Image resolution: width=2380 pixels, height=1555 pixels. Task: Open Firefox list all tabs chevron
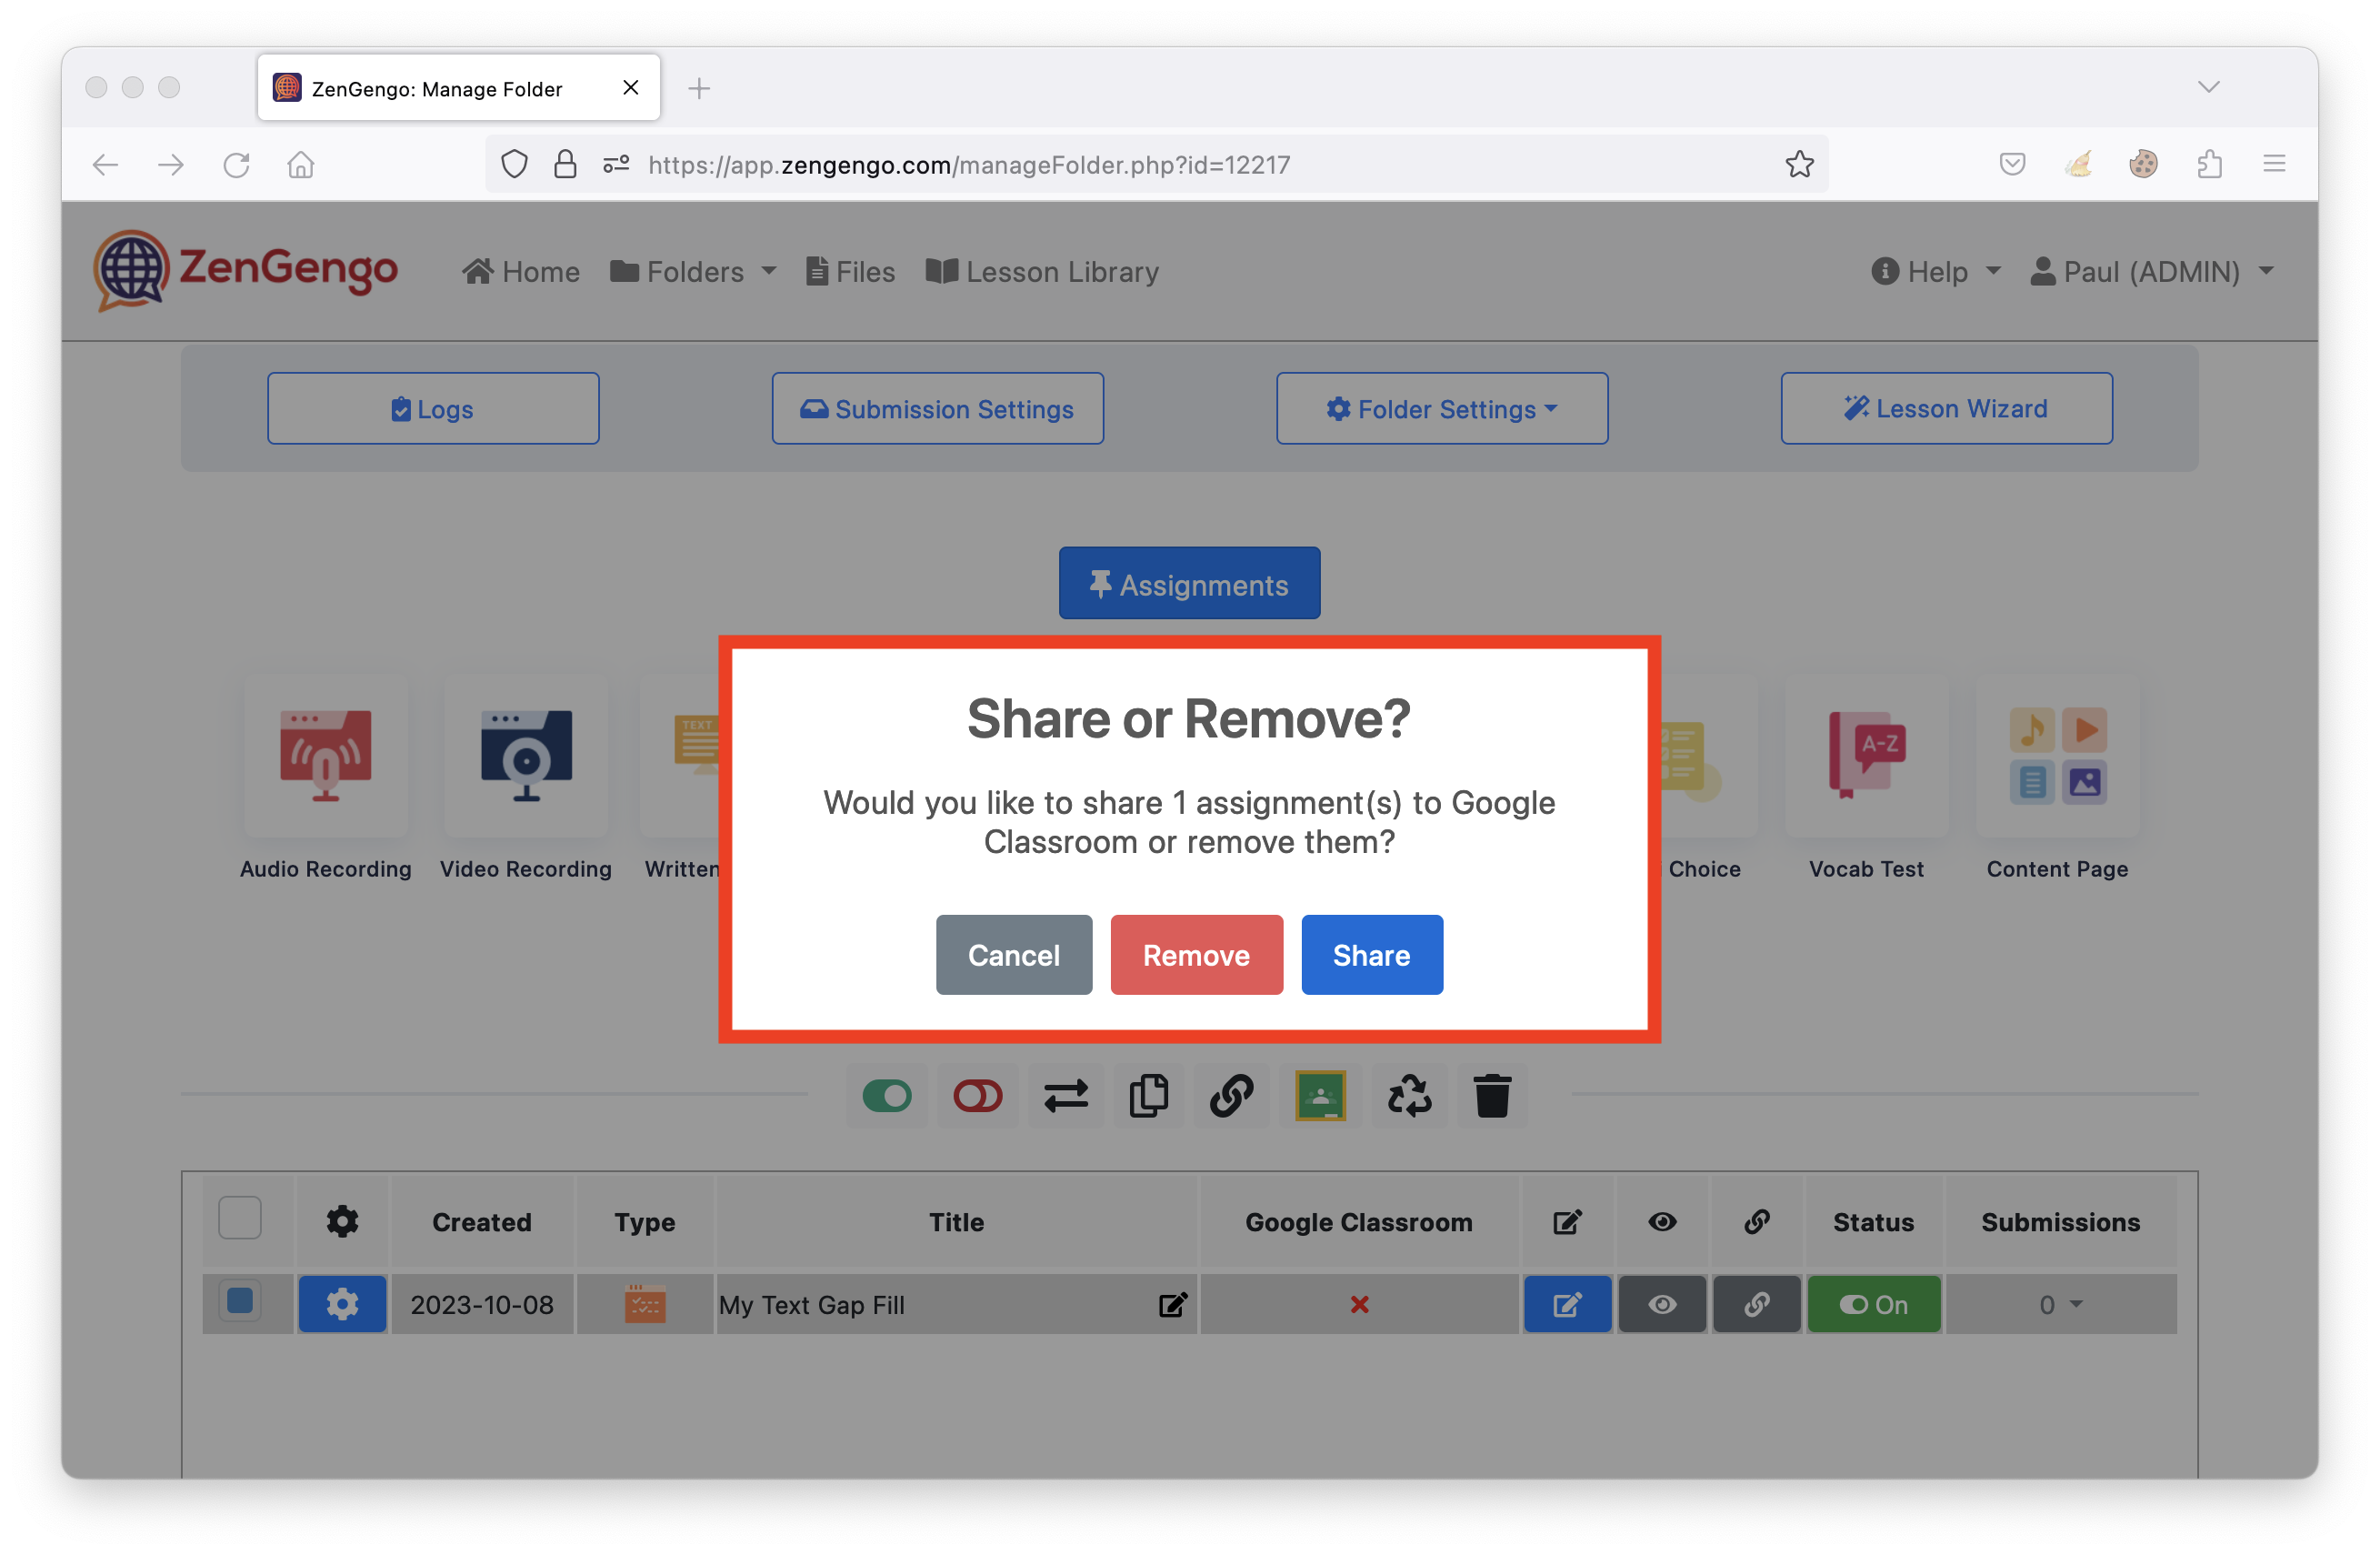(2208, 87)
